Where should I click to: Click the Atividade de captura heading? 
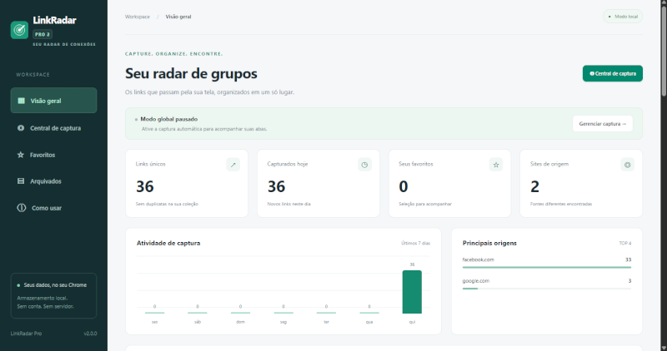[x=168, y=243]
